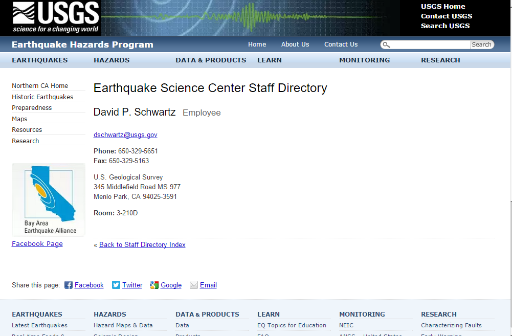Open the Facebook Page link
The width and height of the screenshot is (512, 336).
(37, 244)
